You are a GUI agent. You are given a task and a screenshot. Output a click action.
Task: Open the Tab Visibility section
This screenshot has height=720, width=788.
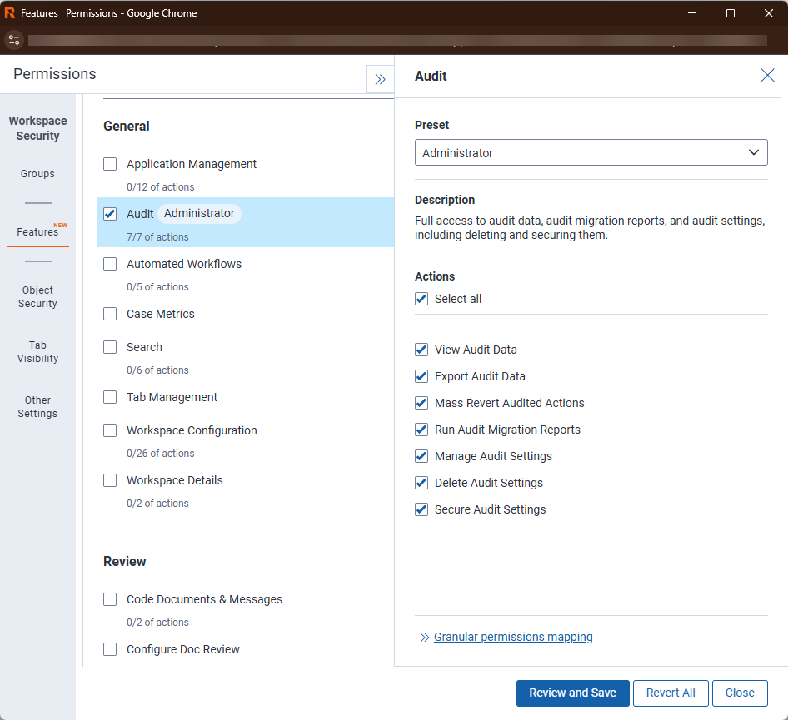coord(37,352)
